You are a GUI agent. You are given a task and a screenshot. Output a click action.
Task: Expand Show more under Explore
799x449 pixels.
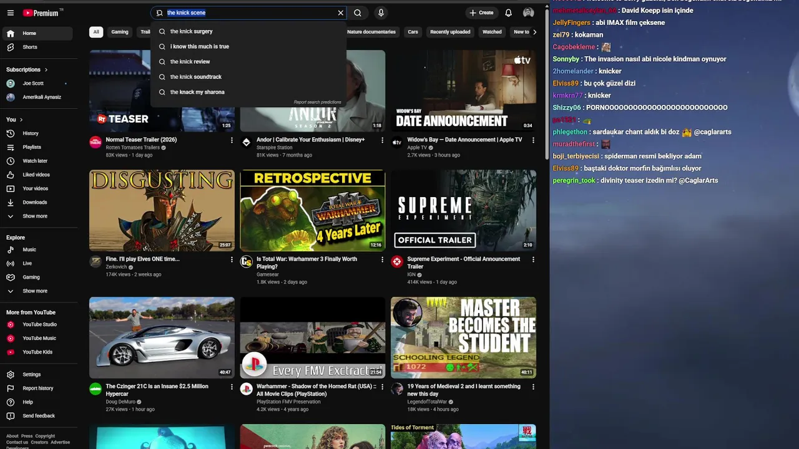pos(39,291)
